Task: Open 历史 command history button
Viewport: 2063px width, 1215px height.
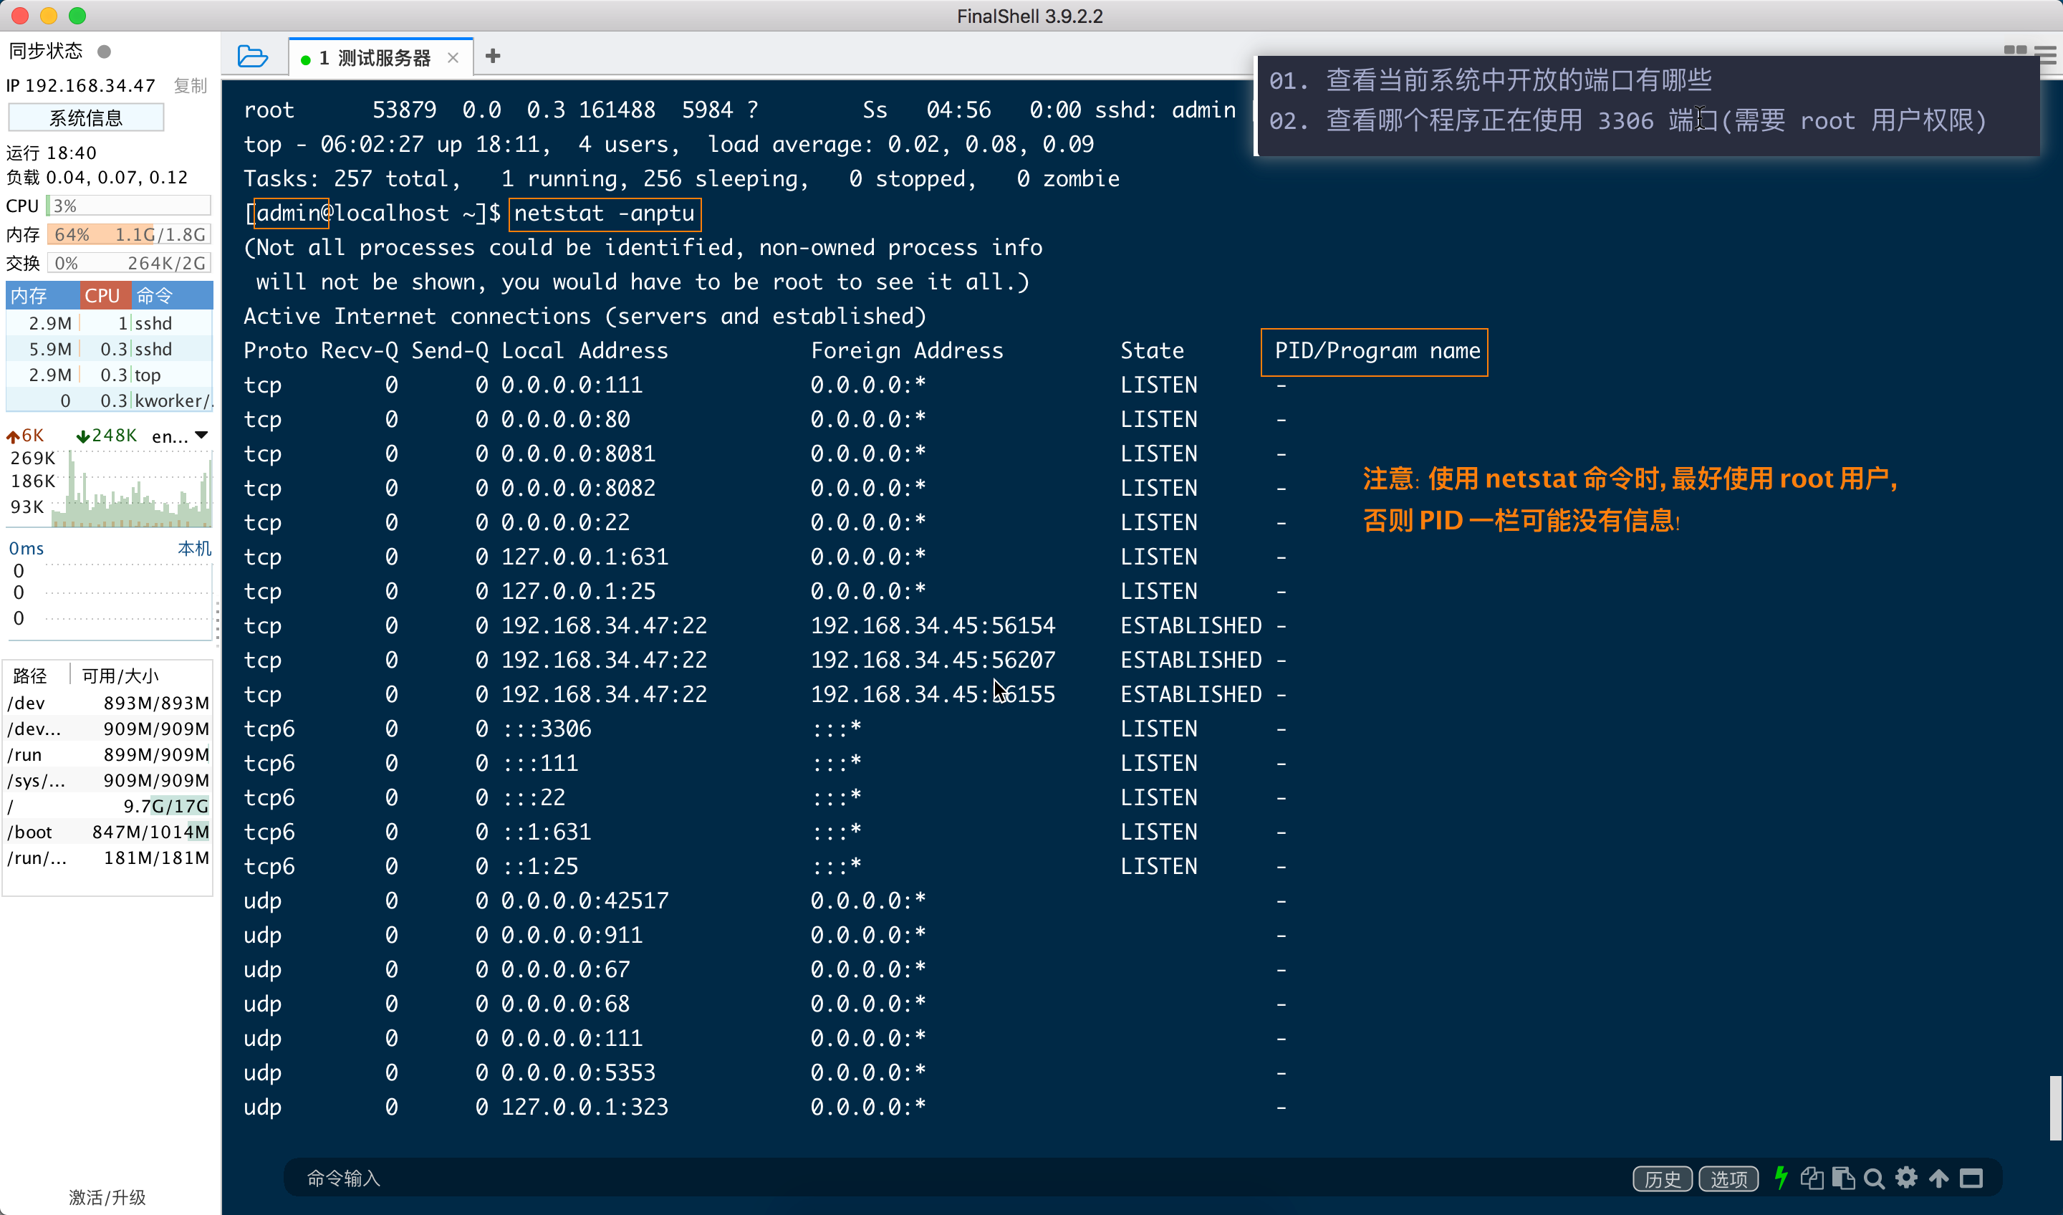Action: (x=1662, y=1179)
